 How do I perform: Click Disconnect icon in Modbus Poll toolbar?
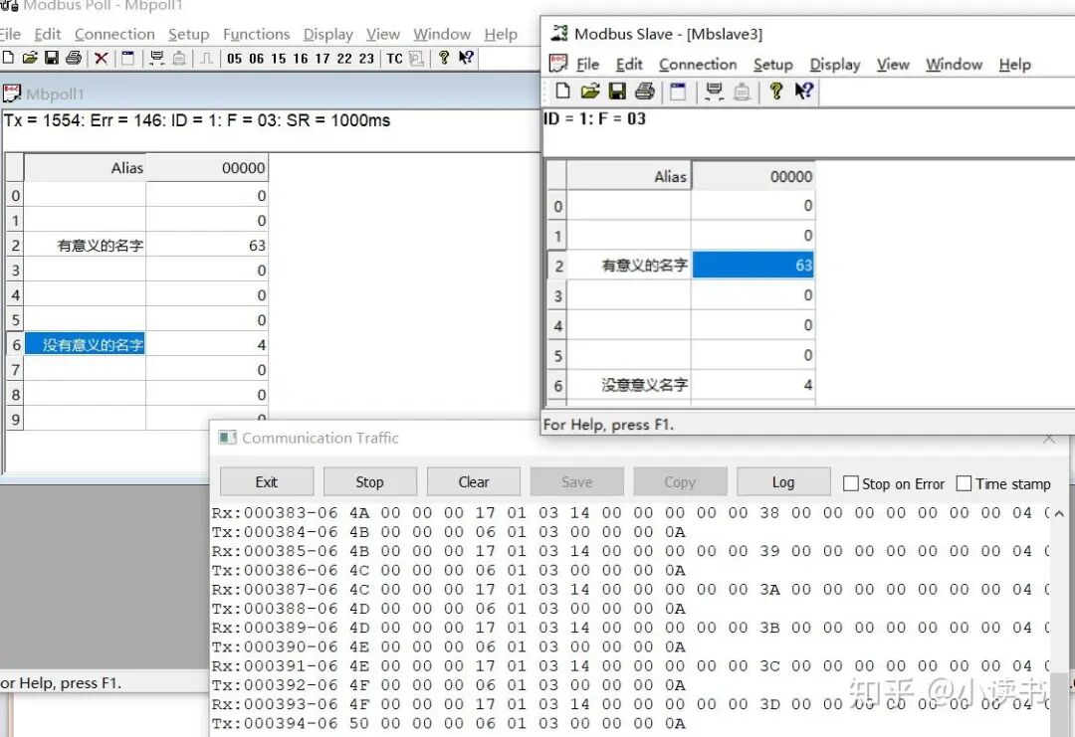pos(179,59)
